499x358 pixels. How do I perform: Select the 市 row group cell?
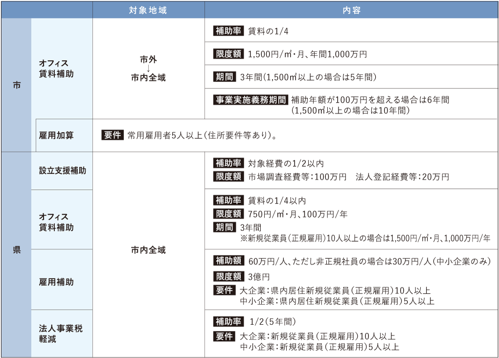17,85
